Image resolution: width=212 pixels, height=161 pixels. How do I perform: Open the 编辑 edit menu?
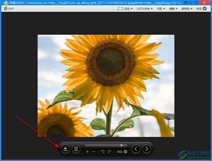click(x=173, y=8)
